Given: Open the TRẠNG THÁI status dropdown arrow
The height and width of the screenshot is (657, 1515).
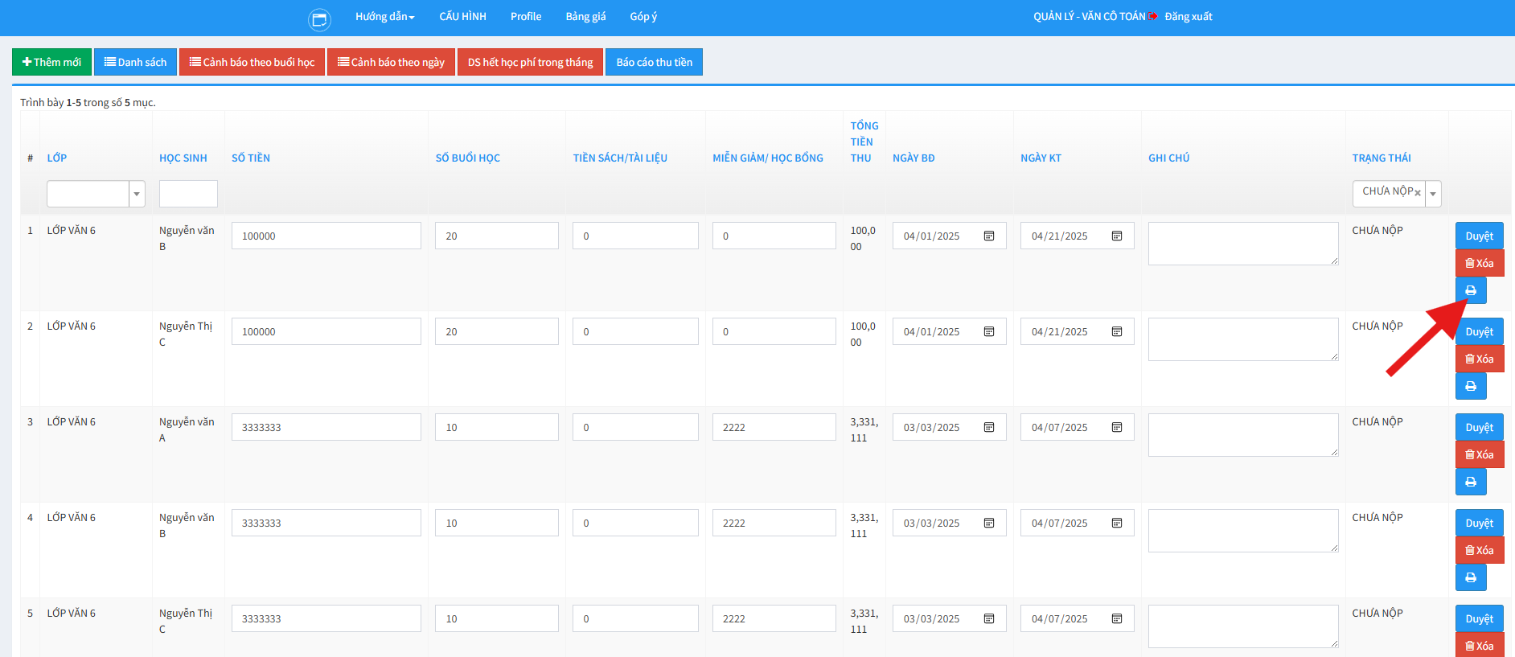Looking at the screenshot, I should click(x=1433, y=194).
